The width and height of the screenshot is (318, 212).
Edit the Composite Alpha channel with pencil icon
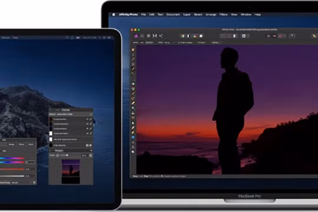tap(91, 133)
